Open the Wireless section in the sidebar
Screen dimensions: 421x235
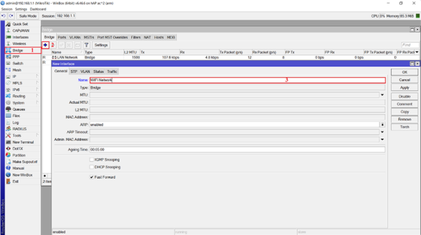tap(19, 44)
